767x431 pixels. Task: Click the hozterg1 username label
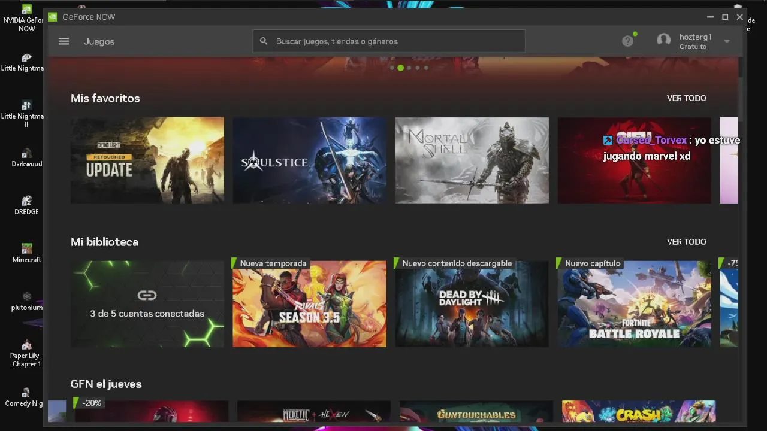[x=695, y=37]
